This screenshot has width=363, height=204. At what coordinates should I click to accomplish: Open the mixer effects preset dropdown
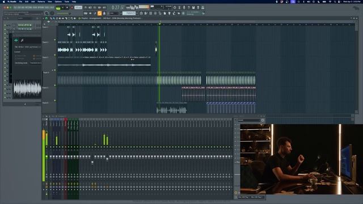point(249,120)
